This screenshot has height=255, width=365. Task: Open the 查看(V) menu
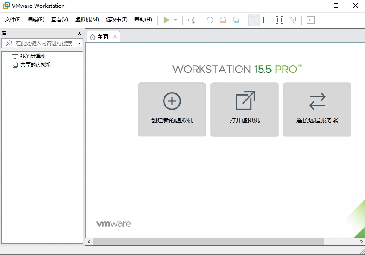click(60, 20)
